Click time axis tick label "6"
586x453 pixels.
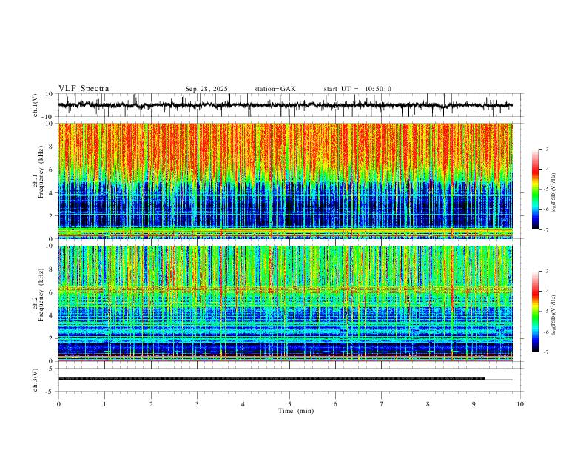click(335, 404)
